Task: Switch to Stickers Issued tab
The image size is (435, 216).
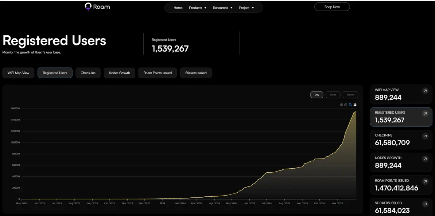Action: pos(196,73)
